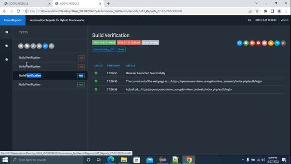Screen dimensions: 291x164
Task: Click 'The current url of the webpage' detail
Action: click(x=194, y=81)
